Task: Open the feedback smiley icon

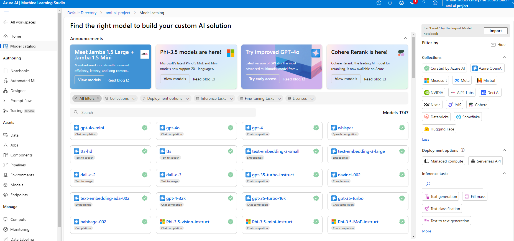Action: [435, 3]
